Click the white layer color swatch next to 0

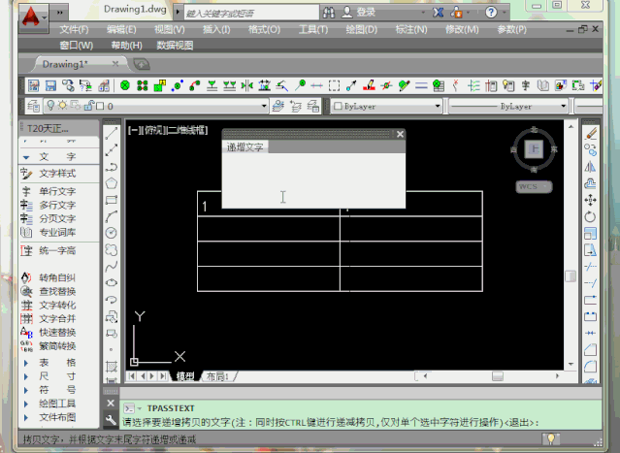pos(101,106)
